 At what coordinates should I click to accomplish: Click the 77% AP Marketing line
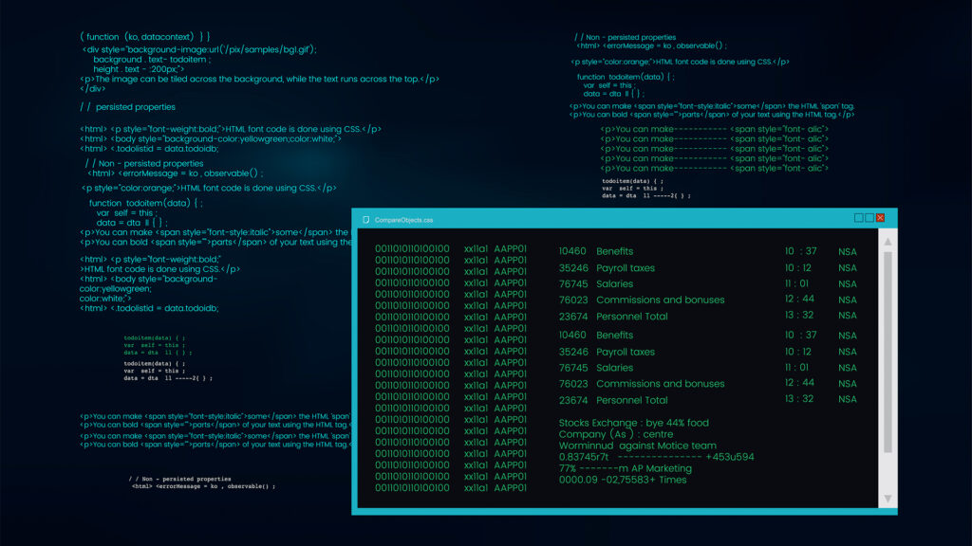[x=625, y=468]
